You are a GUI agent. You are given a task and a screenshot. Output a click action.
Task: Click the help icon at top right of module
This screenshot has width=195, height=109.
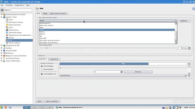pyautogui.click(x=193, y=8)
